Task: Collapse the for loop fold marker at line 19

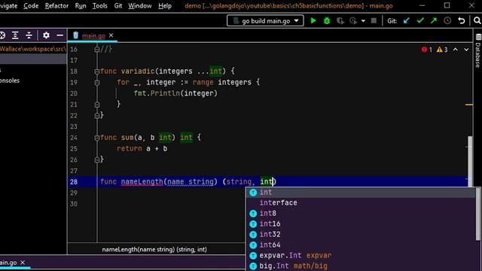Action: [97, 82]
